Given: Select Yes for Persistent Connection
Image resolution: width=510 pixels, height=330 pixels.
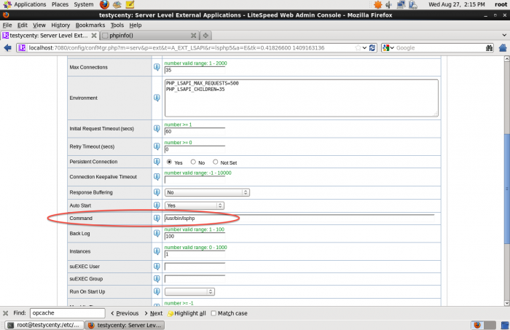Looking at the screenshot, I should [x=169, y=162].
